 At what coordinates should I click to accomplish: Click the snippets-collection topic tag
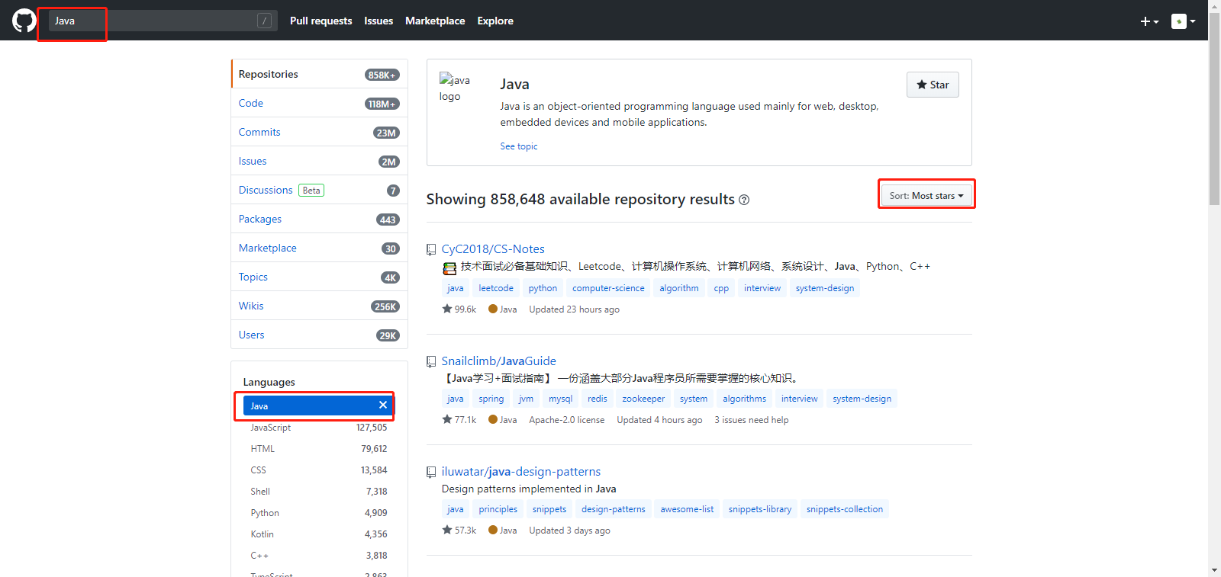coord(845,509)
